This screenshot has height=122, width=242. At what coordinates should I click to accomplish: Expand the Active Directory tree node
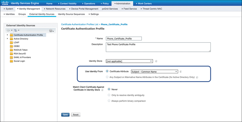7,39
